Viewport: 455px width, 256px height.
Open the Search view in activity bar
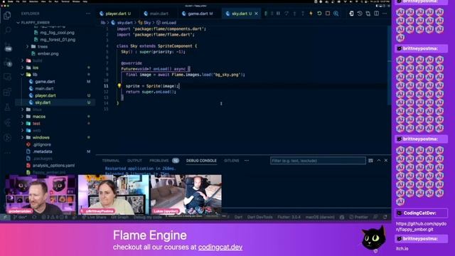pos(8,30)
